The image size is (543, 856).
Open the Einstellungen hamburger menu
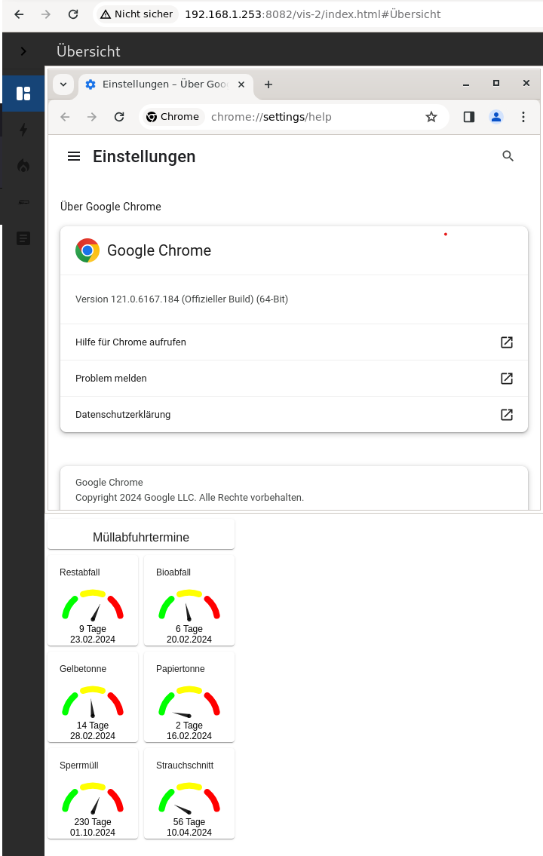tap(74, 156)
